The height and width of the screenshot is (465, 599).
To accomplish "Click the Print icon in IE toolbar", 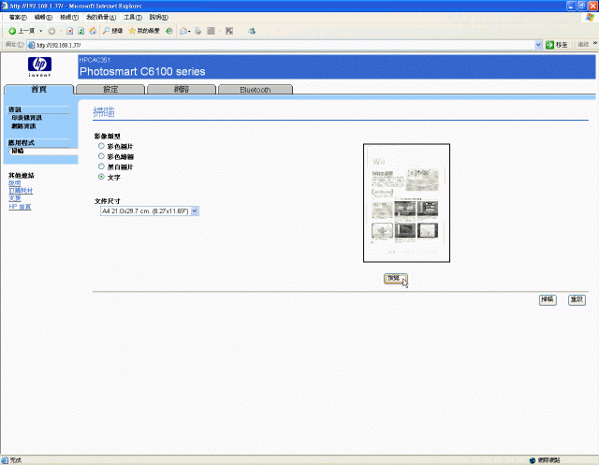I will pyautogui.click(x=197, y=31).
